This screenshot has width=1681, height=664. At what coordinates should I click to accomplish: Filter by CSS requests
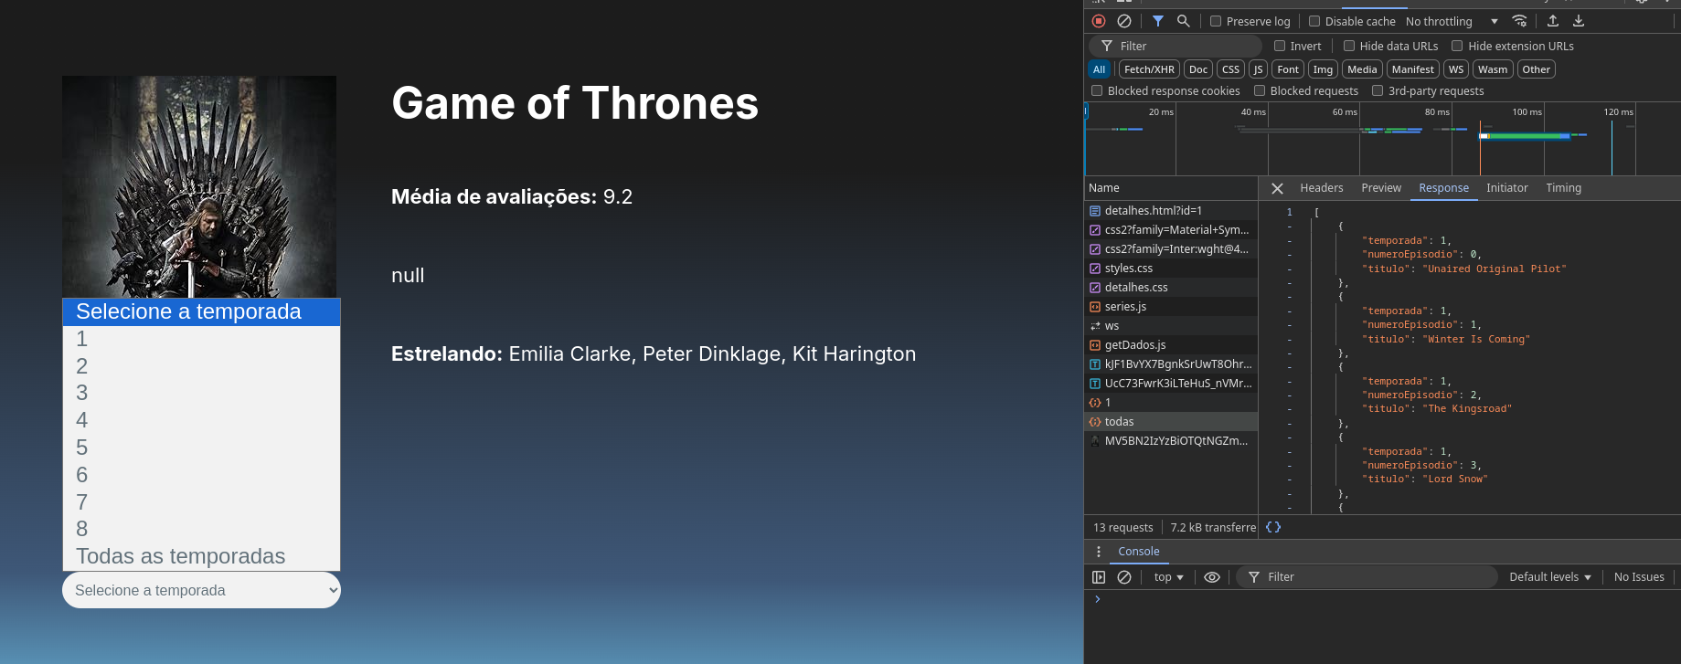(1231, 69)
